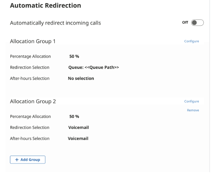Click Group 2 Redirection Selection Voicemail value
Image resolution: width=213 pixels, height=177 pixels.
point(78,128)
